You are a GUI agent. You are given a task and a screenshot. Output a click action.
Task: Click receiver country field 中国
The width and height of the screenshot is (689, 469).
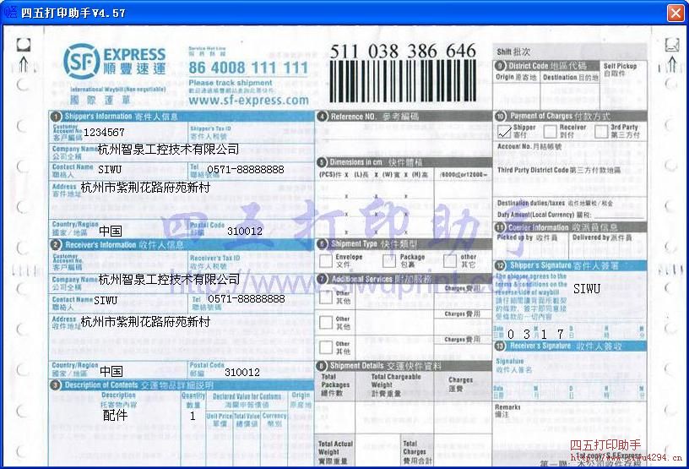111,371
